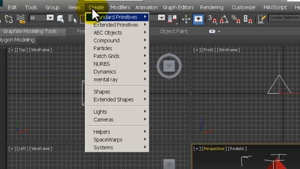The height and width of the screenshot is (169, 300).
Task: Expand Extended Primitives submenu
Action: (x=117, y=25)
